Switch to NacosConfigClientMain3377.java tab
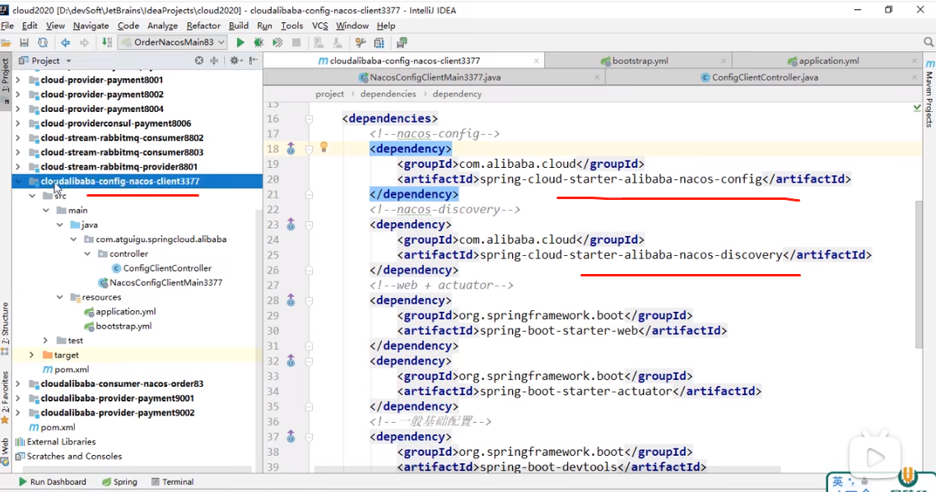Screen dimensions: 936x492 coord(435,77)
